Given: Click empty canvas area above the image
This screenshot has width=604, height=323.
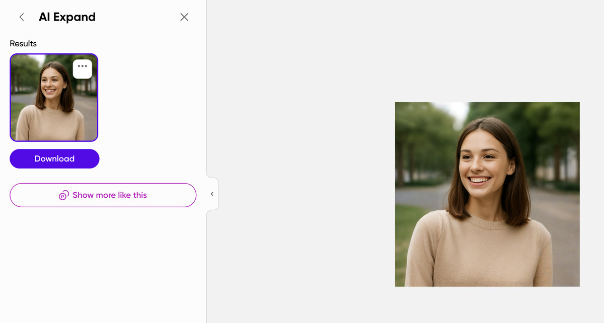Looking at the screenshot, I should pos(487,50).
